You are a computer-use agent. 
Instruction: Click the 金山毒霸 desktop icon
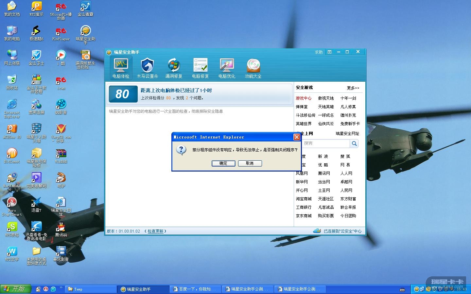pos(85,9)
